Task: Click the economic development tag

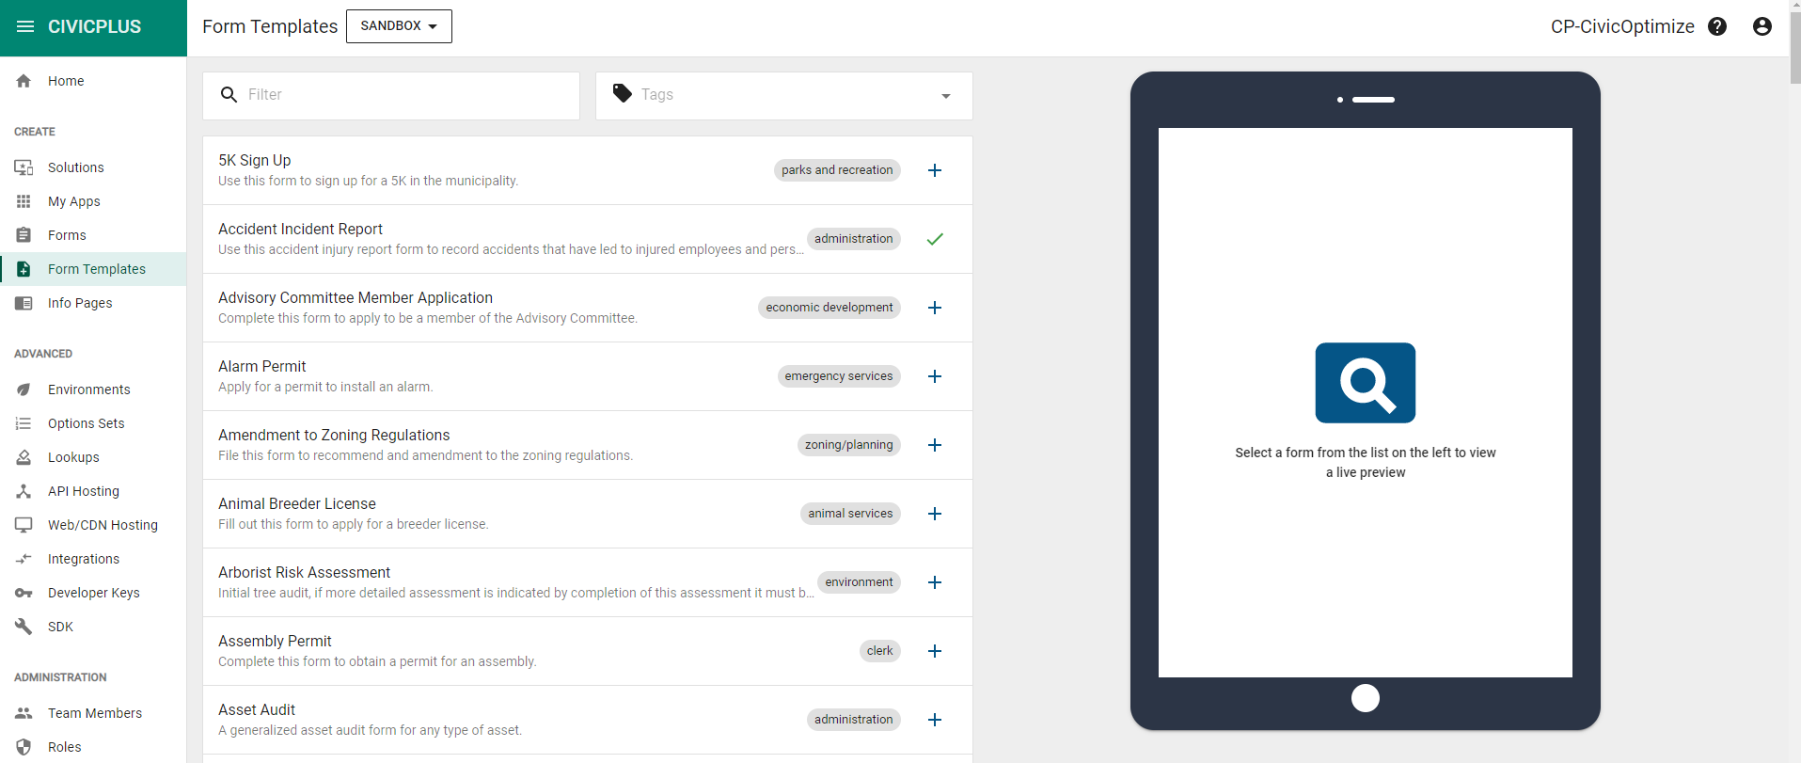Action: (829, 308)
